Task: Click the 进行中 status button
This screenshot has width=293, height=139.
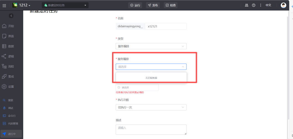Action: tap(11, 134)
